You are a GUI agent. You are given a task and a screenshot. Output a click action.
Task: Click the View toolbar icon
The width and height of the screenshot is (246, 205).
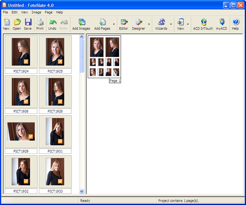point(180,24)
